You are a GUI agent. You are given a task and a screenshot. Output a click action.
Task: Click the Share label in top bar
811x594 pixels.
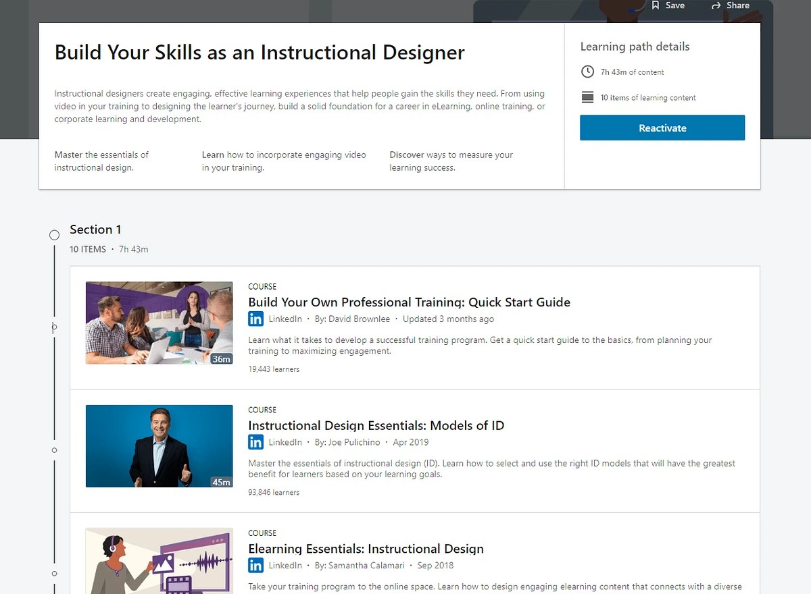(x=738, y=5)
